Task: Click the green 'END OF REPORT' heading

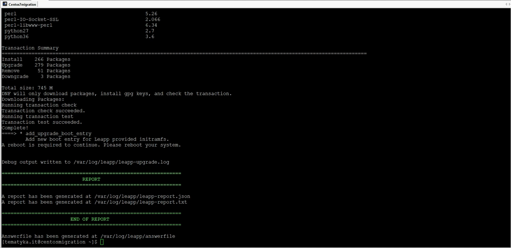Action: point(90,219)
